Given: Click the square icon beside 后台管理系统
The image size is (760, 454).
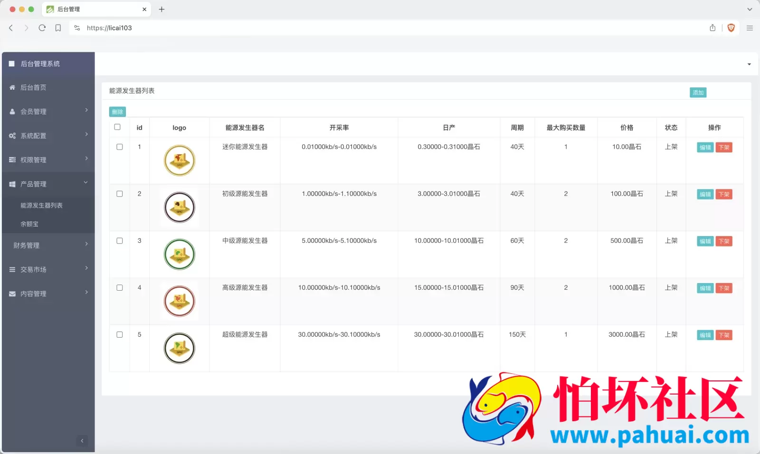Looking at the screenshot, I should [x=12, y=64].
